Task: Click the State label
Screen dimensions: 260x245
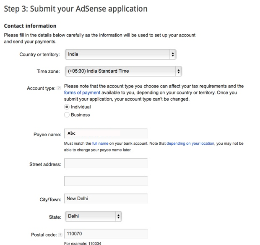Action: [x=55, y=217]
